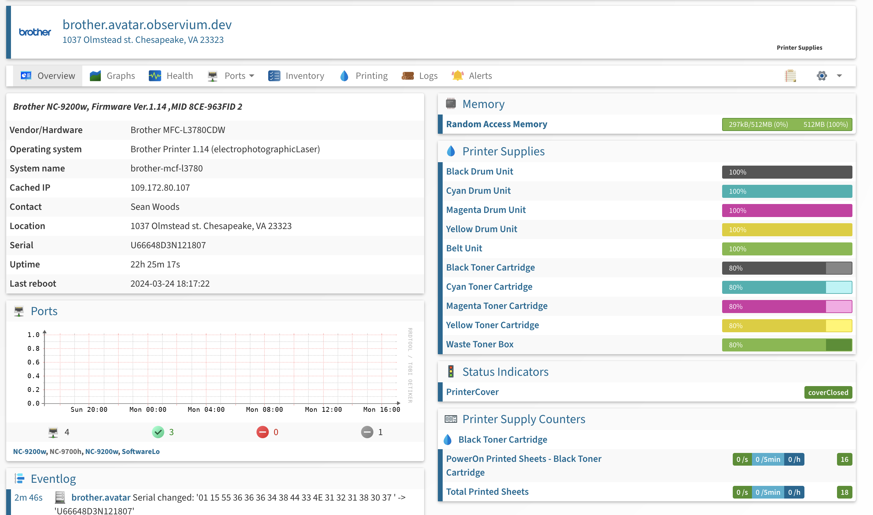The height and width of the screenshot is (515, 873).
Task: Open the Belt Unit link
Action: (x=464, y=248)
